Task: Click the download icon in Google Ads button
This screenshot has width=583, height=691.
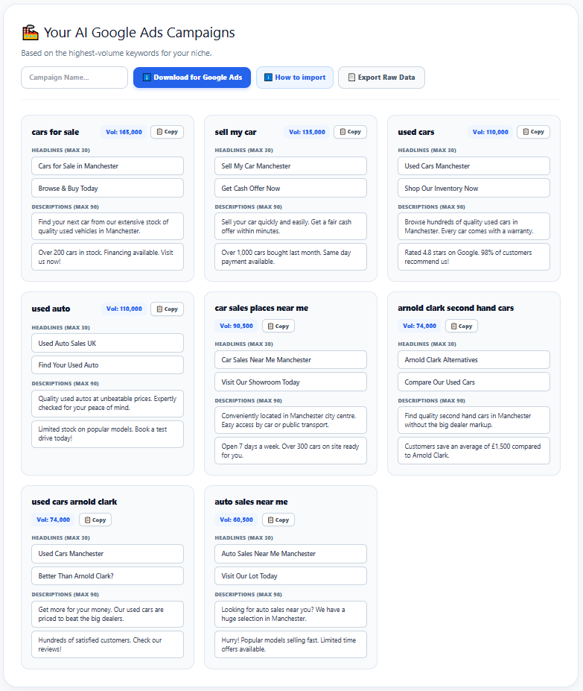Action: coord(147,78)
